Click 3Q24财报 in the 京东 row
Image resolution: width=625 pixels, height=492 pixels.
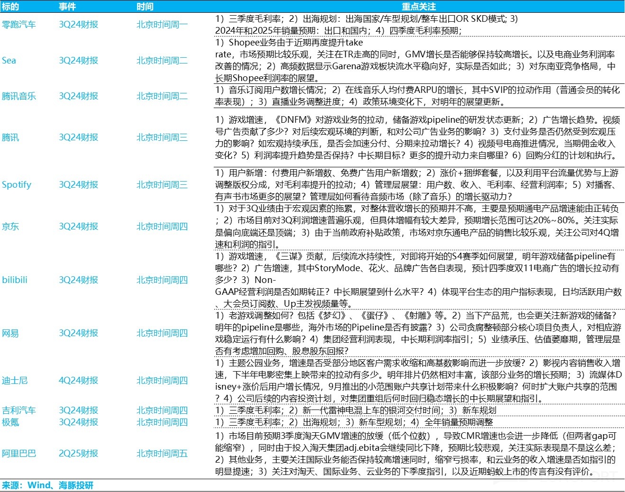coord(79,227)
